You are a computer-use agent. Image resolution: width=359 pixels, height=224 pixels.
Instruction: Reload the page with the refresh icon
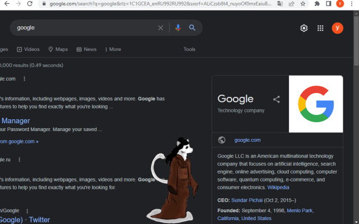(30, 4)
